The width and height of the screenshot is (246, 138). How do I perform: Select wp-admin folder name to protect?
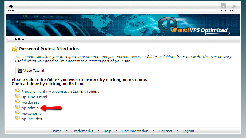click(x=30, y=108)
